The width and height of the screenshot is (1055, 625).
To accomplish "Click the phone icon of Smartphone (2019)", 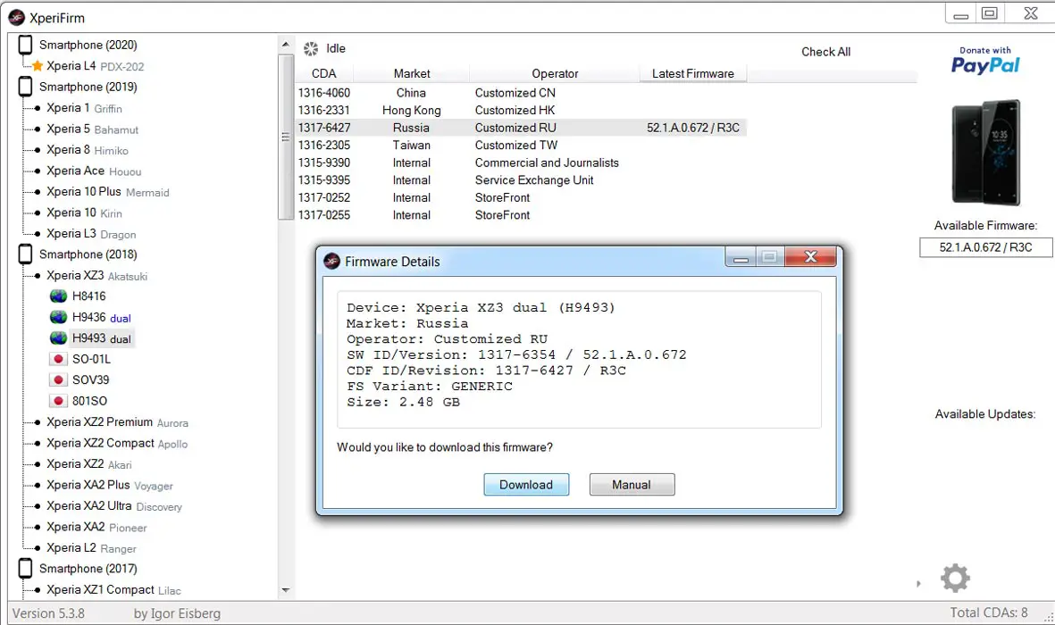I will click(25, 86).
